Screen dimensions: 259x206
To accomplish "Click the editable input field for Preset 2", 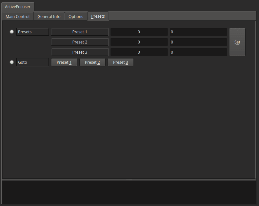I will [x=198, y=42].
